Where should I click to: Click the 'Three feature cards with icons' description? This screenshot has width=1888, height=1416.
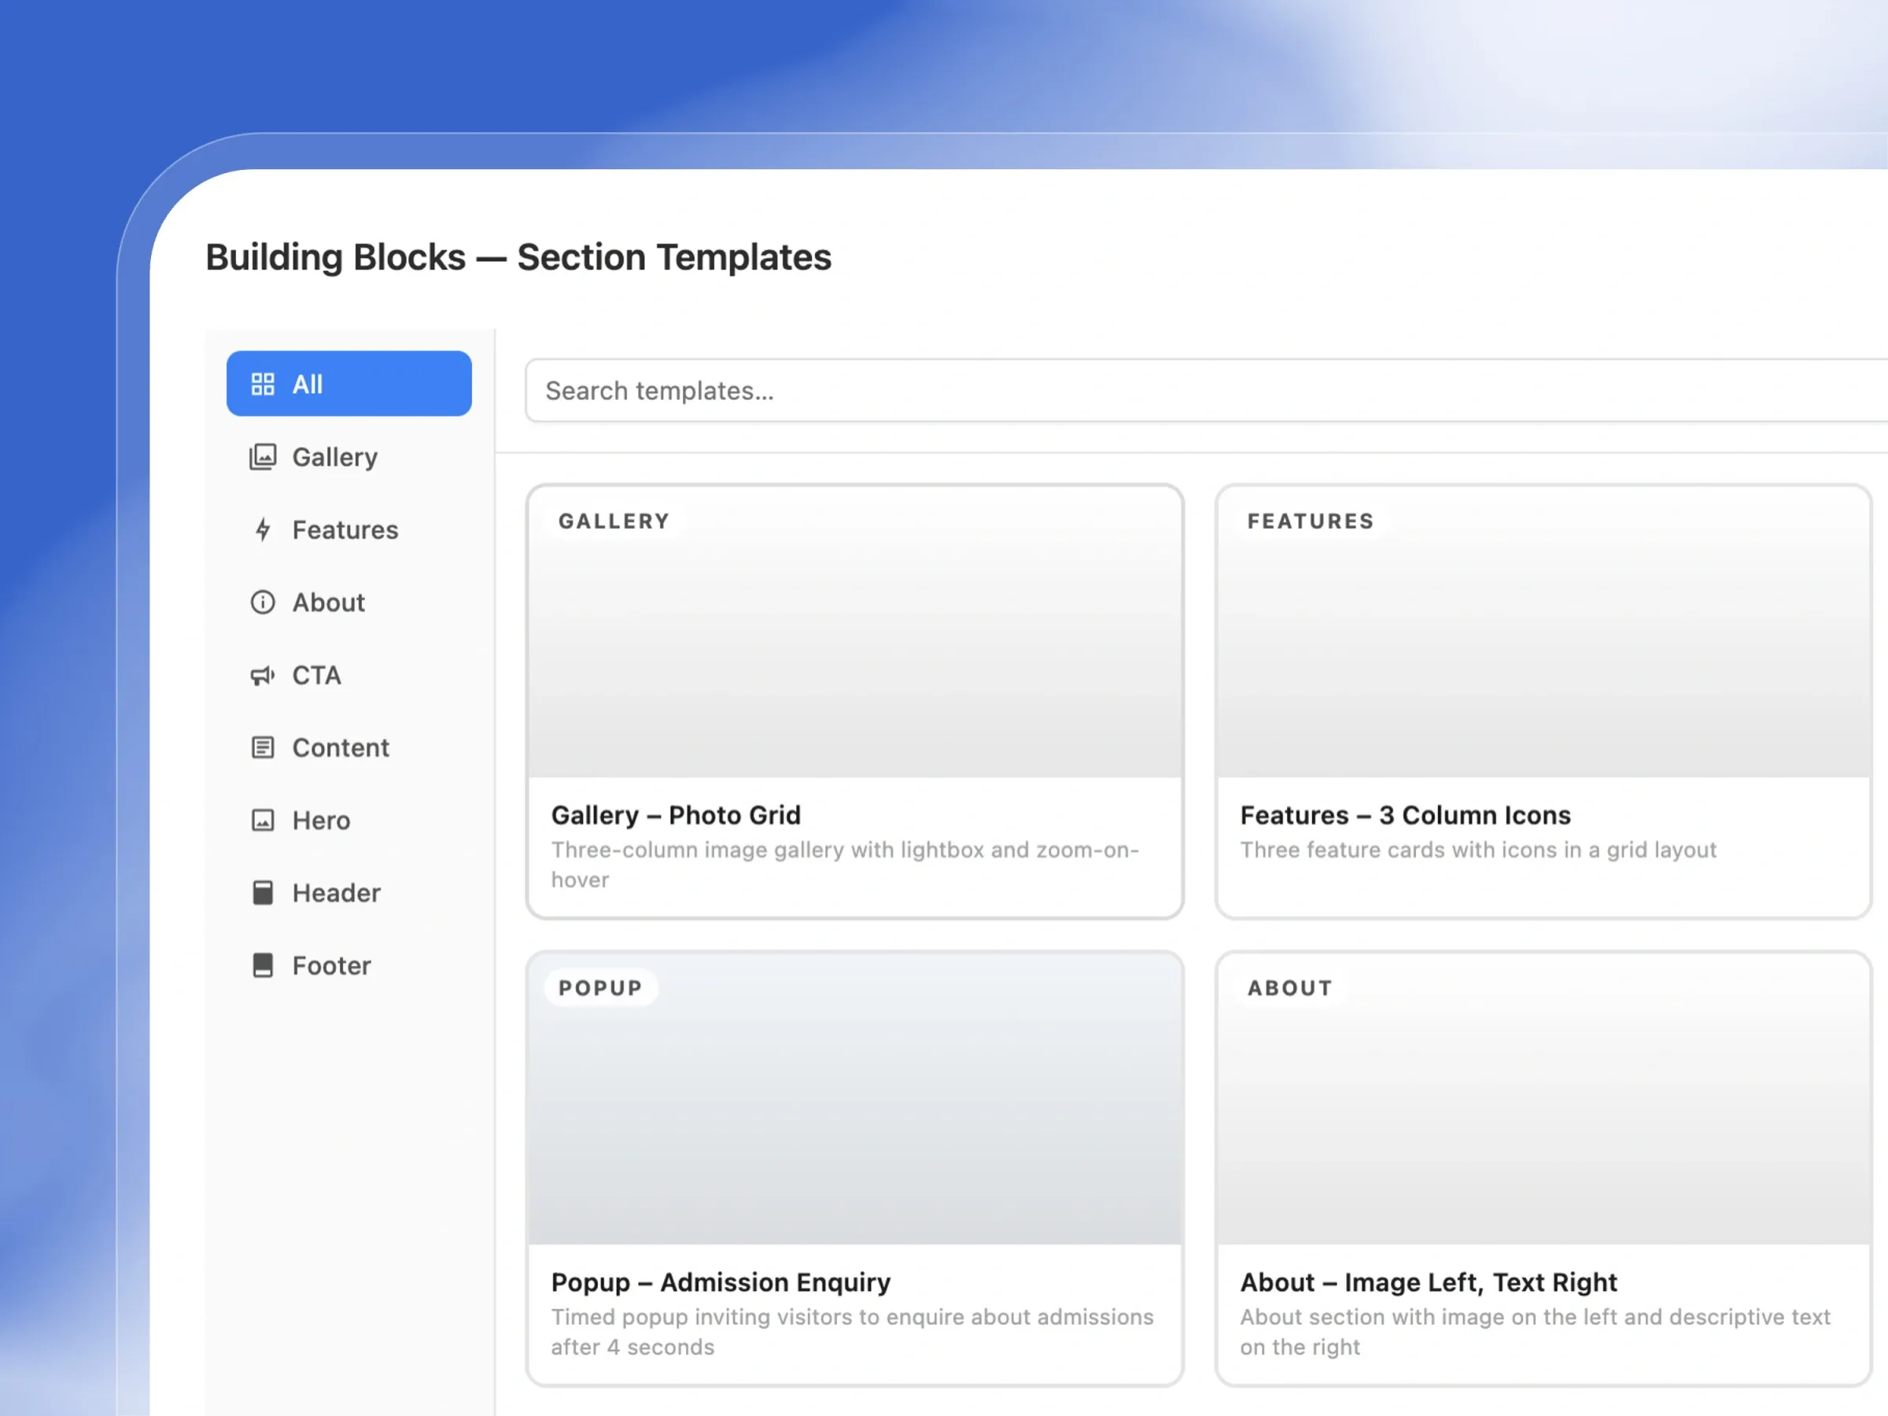tap(1478, 850)
